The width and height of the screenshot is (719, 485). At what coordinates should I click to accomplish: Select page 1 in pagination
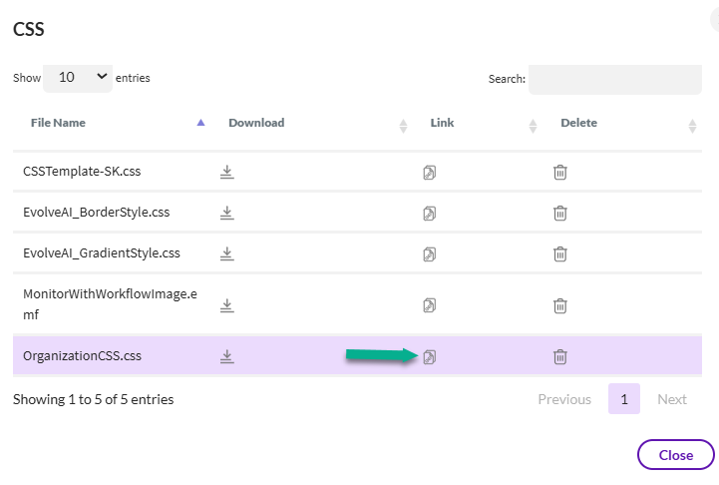pyautogui.click(x=624, y=399)
